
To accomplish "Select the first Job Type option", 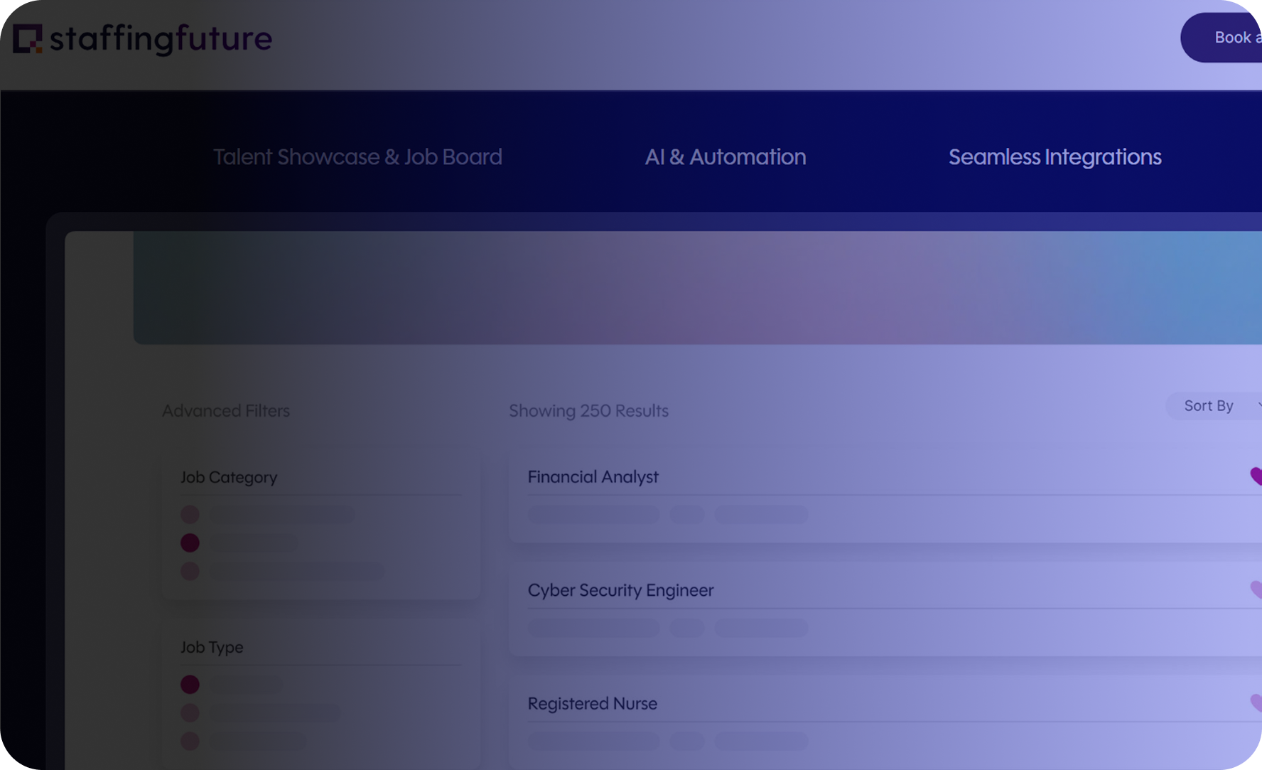I will pos(190,684).
